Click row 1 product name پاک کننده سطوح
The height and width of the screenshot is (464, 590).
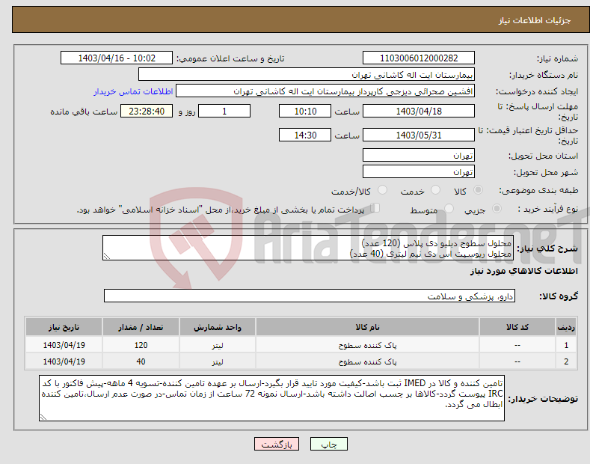click(367, 345)
